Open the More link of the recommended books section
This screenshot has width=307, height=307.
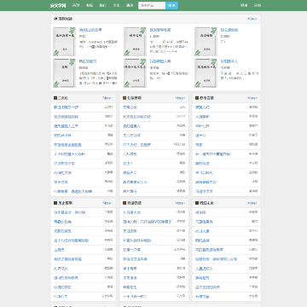click(252, 19)
